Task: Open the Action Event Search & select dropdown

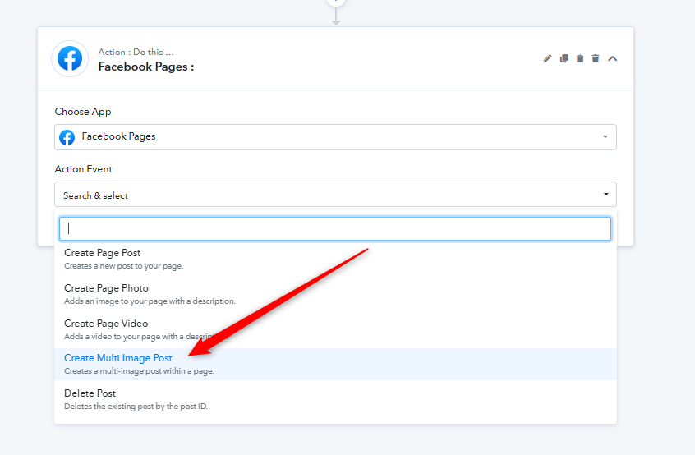Action: [335, 195]
